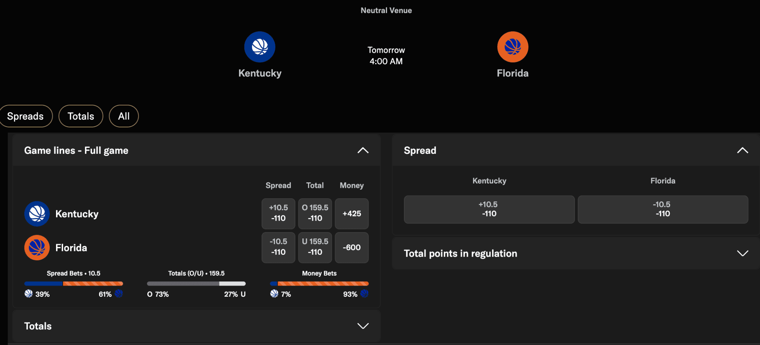
Task: Enable the All markets filter
Action: click(124, 116)
